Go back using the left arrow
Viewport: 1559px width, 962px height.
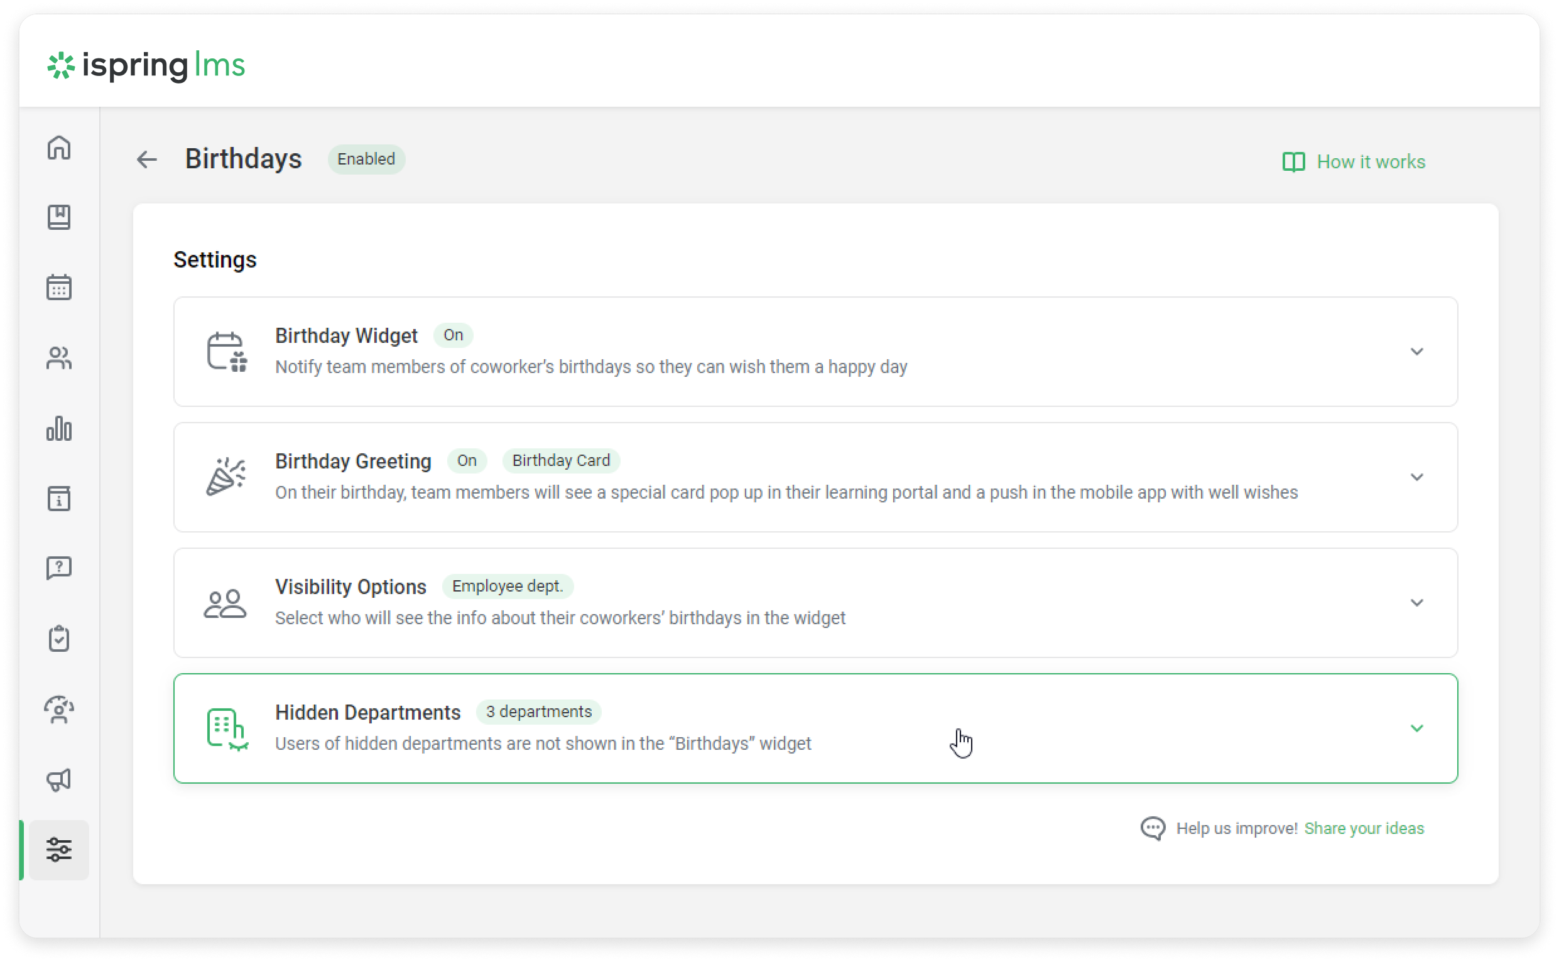(147, 159)
